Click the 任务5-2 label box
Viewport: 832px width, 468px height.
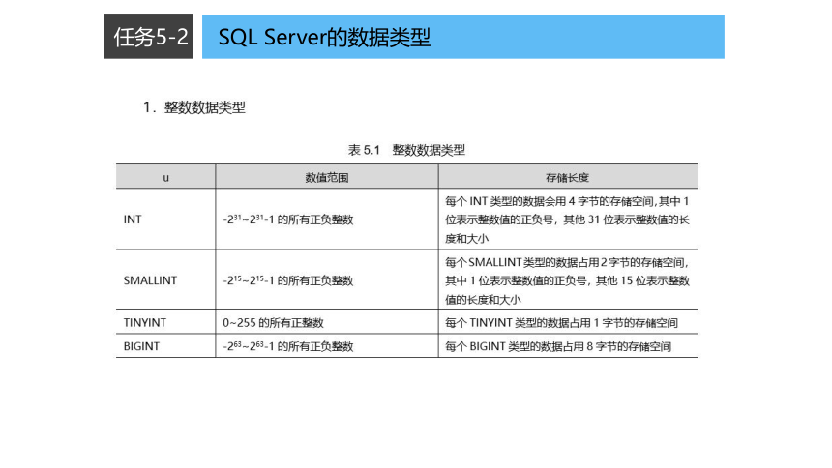tap(148, 36)
